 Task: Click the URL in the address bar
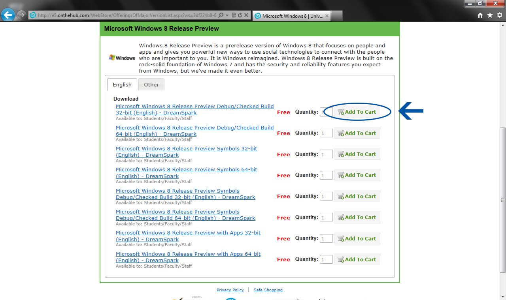[127, 15]
